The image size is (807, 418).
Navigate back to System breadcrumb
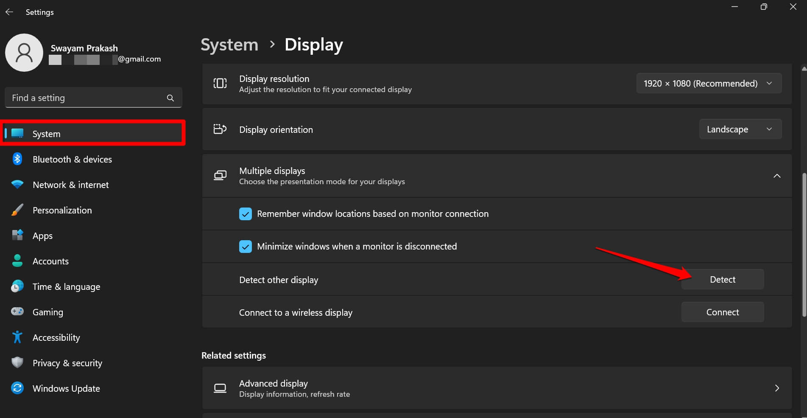point(229,44)
